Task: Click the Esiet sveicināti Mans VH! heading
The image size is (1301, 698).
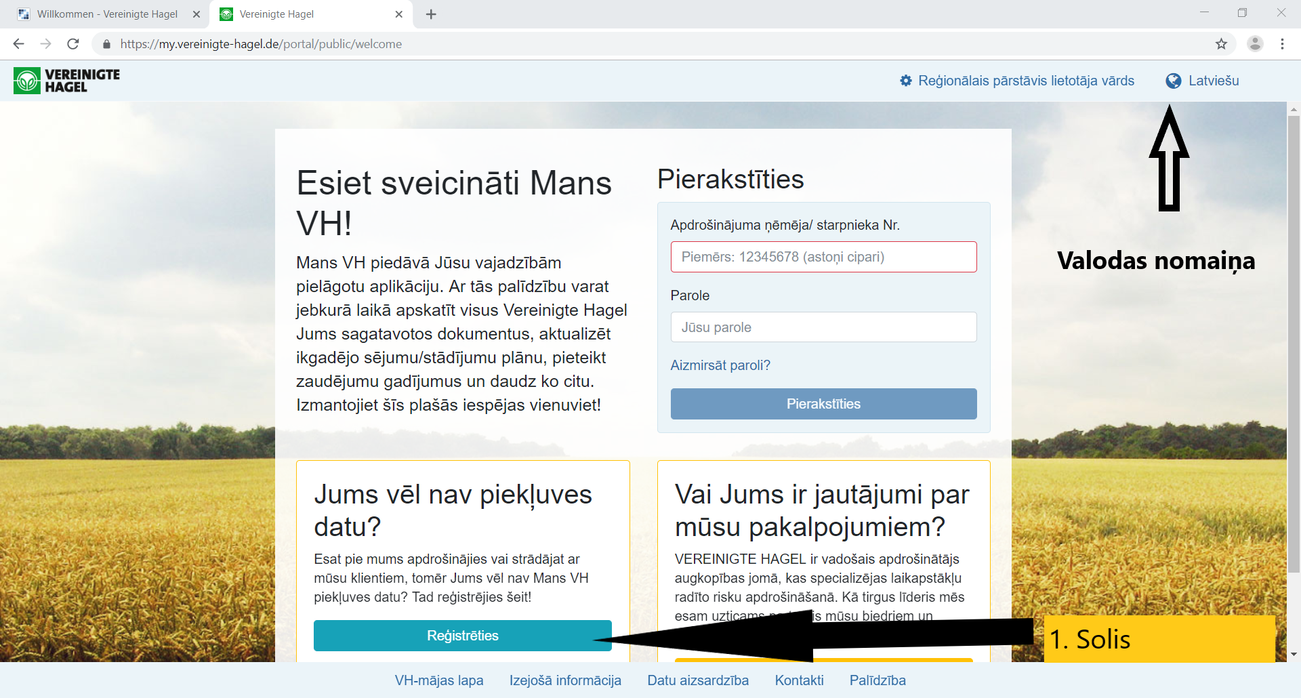Action: [x=454, y=203]
